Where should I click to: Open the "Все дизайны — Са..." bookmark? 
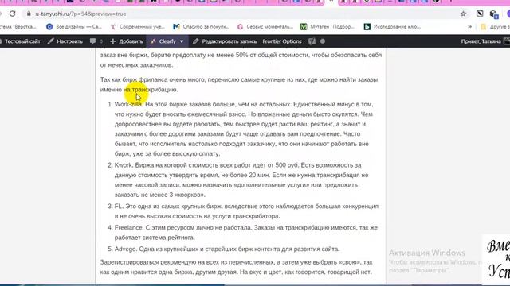(74, 26)
